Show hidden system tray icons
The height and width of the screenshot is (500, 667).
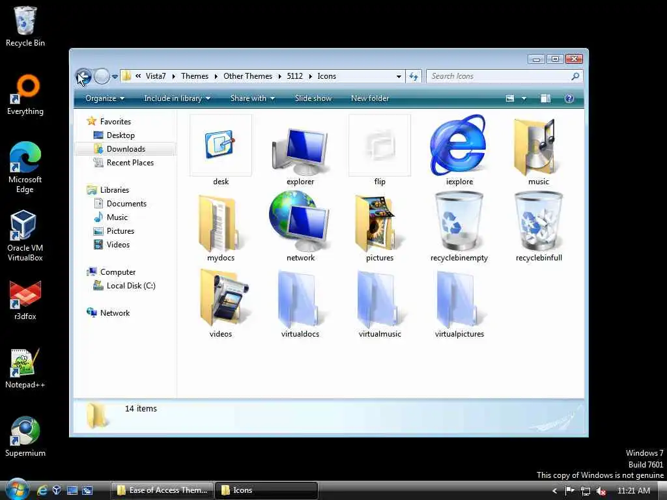pyautogui.click(x=554, y=491)
